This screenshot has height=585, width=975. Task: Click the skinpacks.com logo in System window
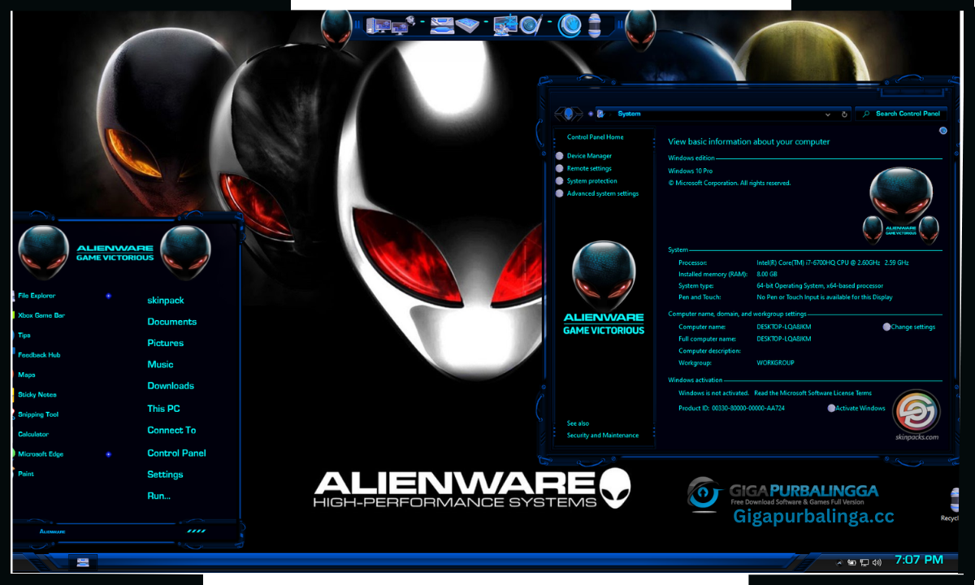click(916, 415)
